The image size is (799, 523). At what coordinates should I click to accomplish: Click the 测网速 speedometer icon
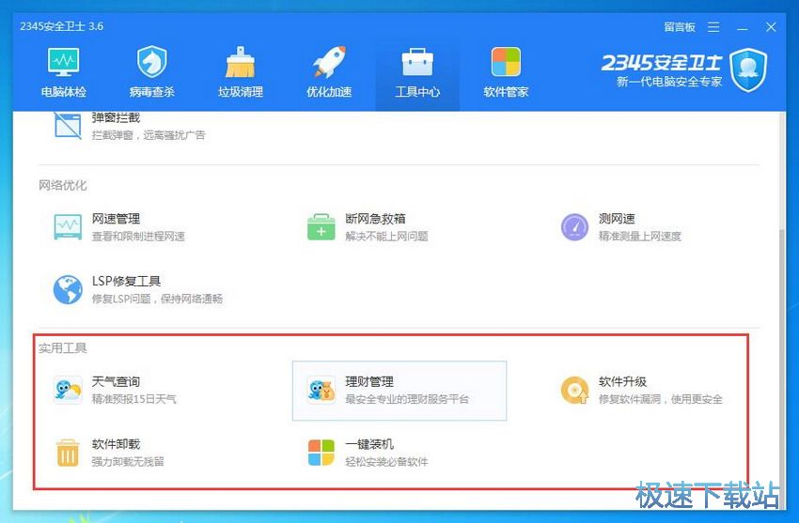click(574, 227)
